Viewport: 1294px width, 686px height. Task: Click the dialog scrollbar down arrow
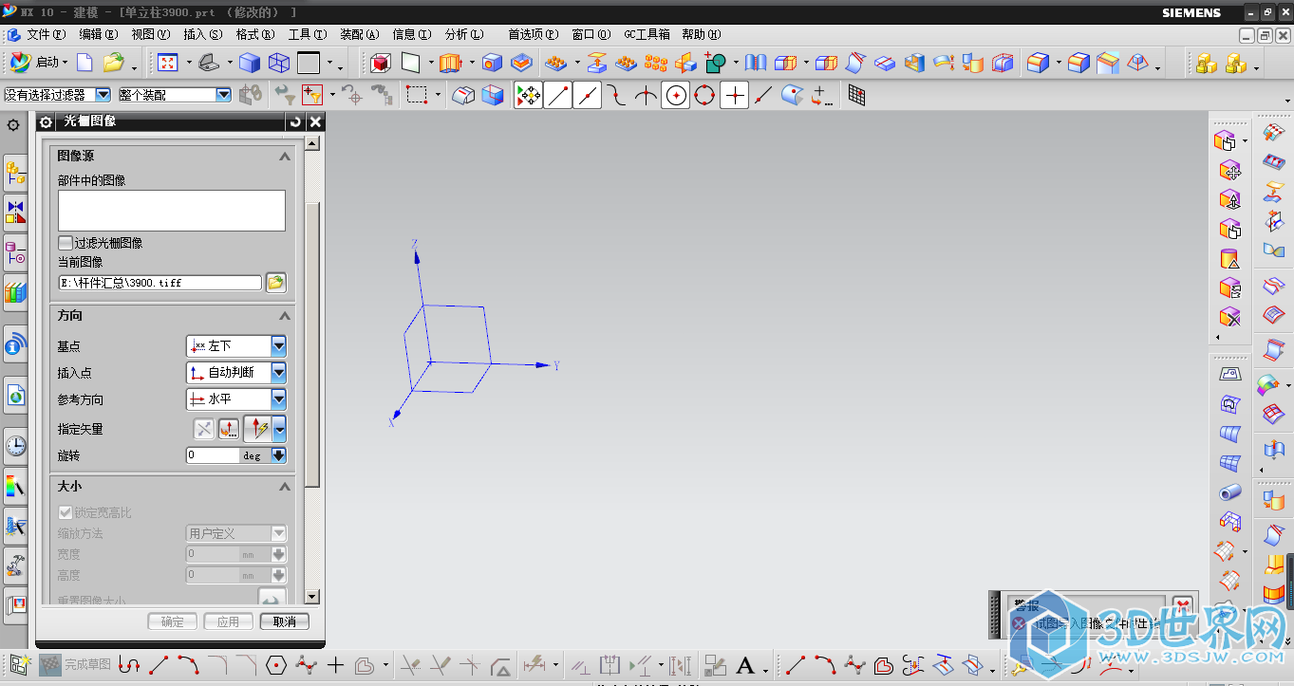click(312, 596)
